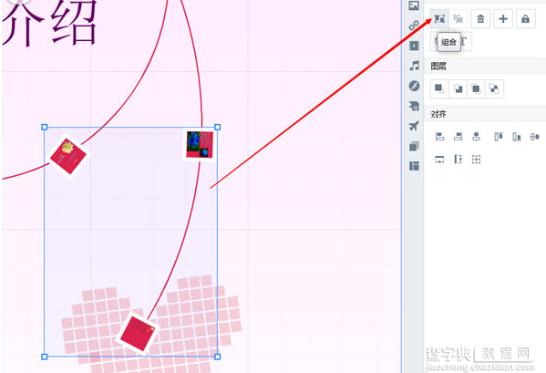The image size is (546, 373).
Task: Click the sidebar icon below the Flash icon
Action: click(414, 106)
